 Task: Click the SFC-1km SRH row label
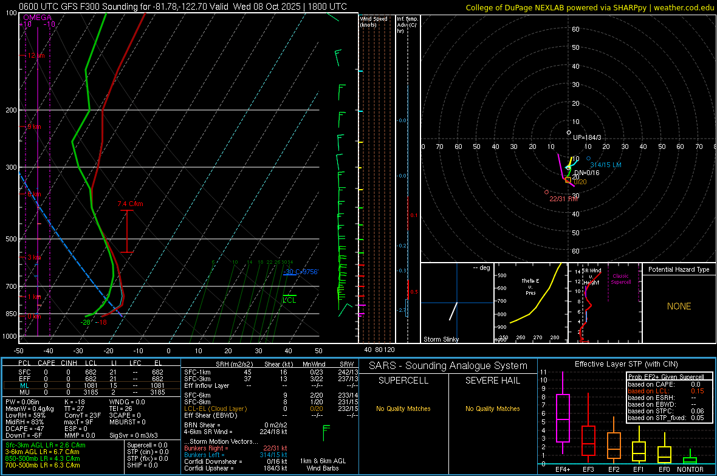(x=197, y=372)
